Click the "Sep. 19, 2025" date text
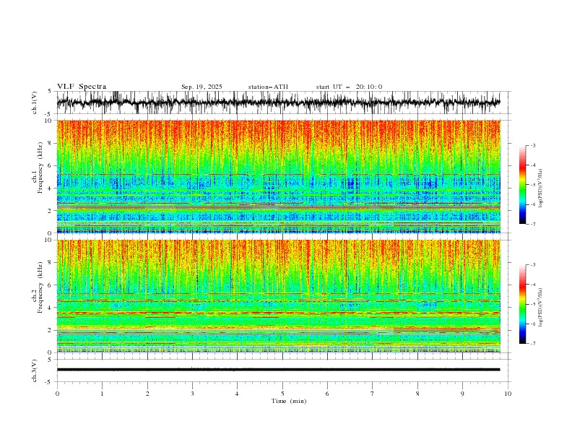572x442 pixels. coord(201,87)
